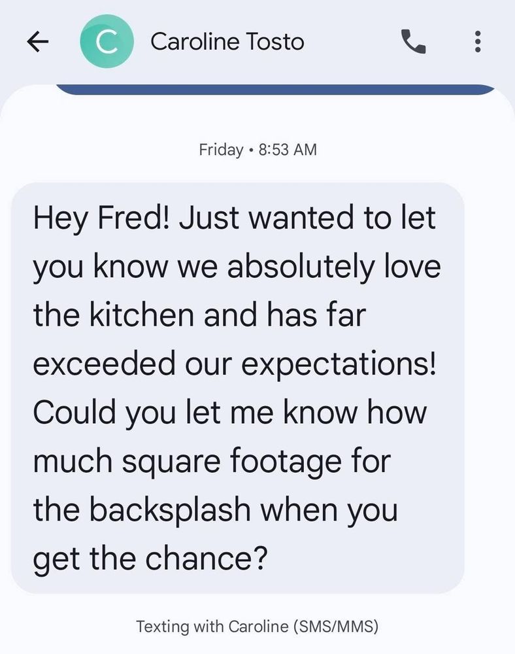Viewport: 515px width, 654px height.
Task: Tap the "Friday" text in the timestamp
Action: point(220,149)
